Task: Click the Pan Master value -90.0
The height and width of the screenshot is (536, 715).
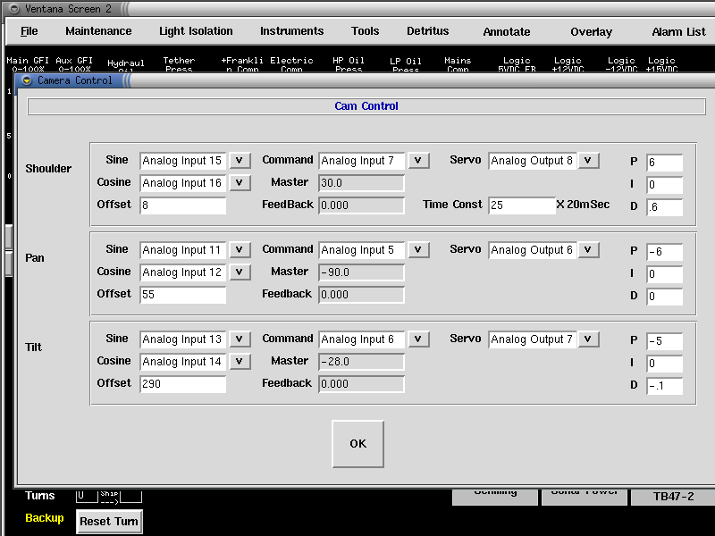Action: (x=361, y=272)
